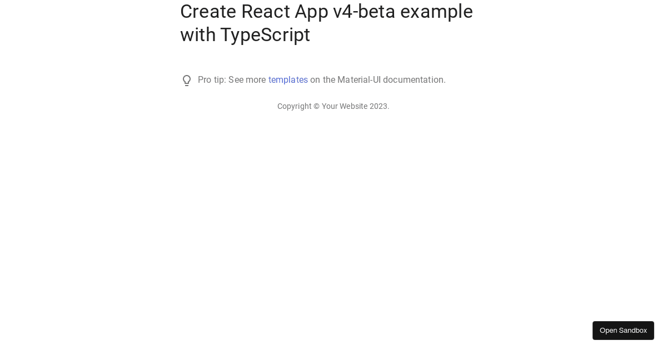Click the 'See more' text

tap(248, 80)
